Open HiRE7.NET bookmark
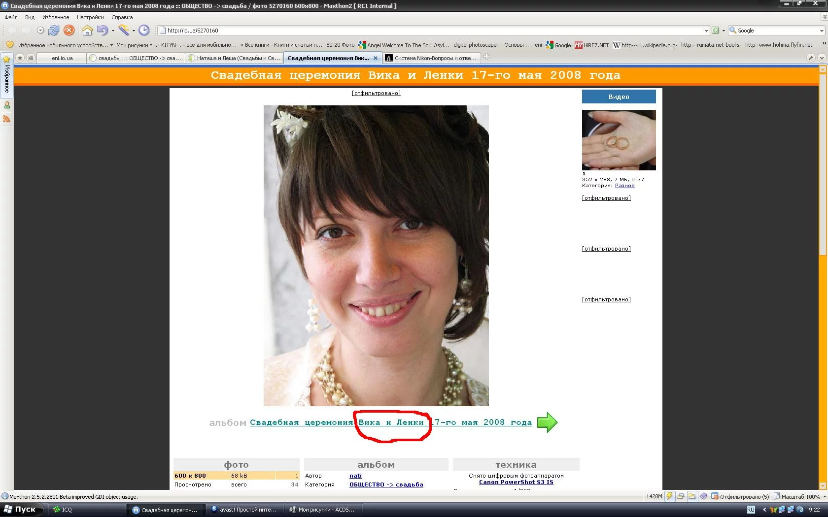Screen dimensions: 828x517 (592, 45)
